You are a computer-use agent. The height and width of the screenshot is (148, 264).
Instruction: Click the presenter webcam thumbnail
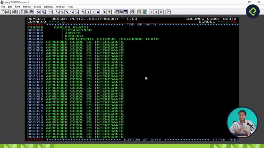coord(242,123)
